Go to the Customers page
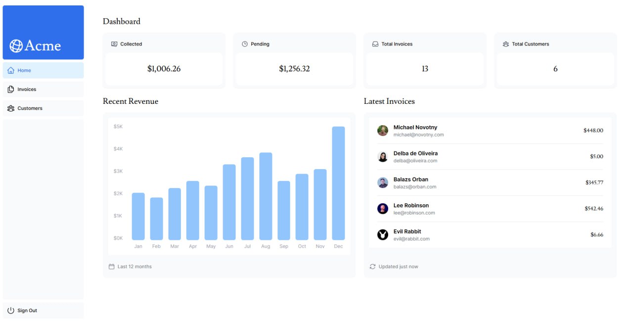Viewport: 633px width, 324px height. (x=44, y=108)
